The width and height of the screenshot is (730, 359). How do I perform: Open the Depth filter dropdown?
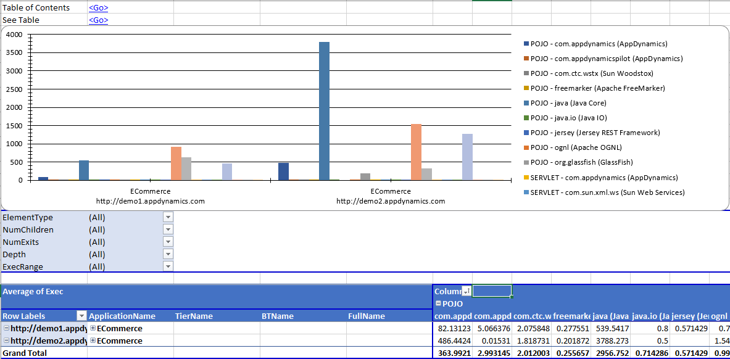tap(168, 254)
